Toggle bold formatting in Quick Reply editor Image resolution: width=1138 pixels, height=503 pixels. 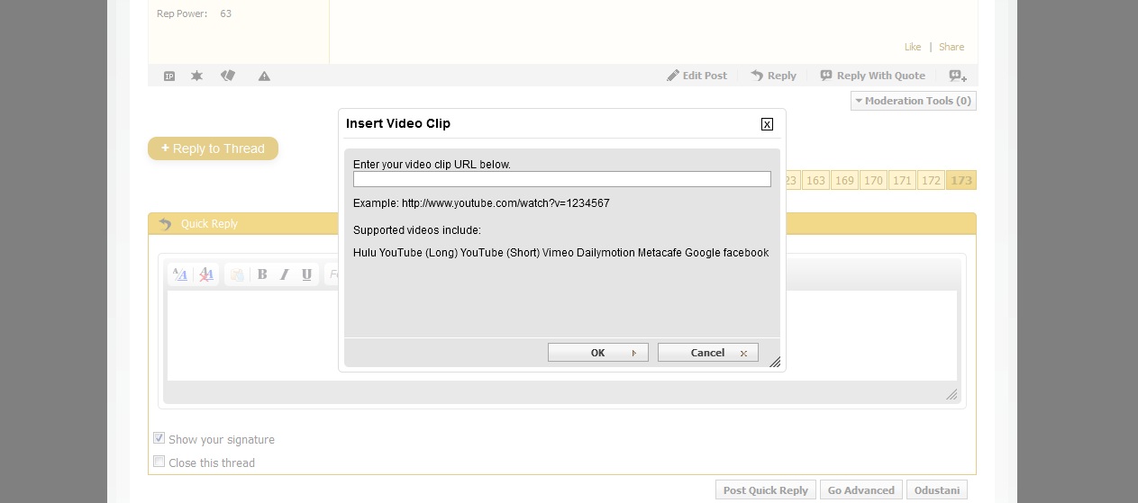[262, 274]
